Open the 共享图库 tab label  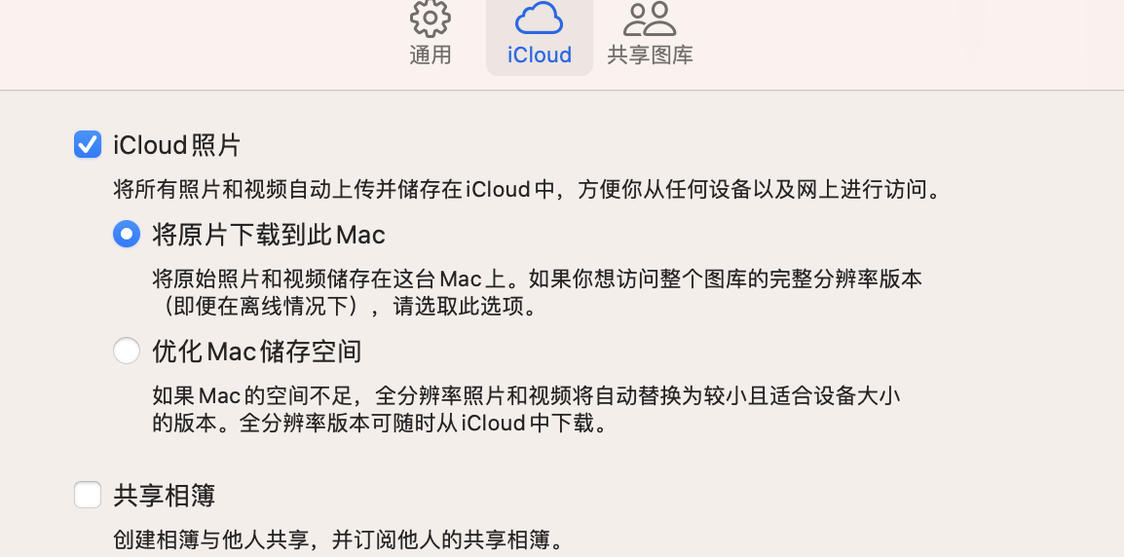coord(650,55)
